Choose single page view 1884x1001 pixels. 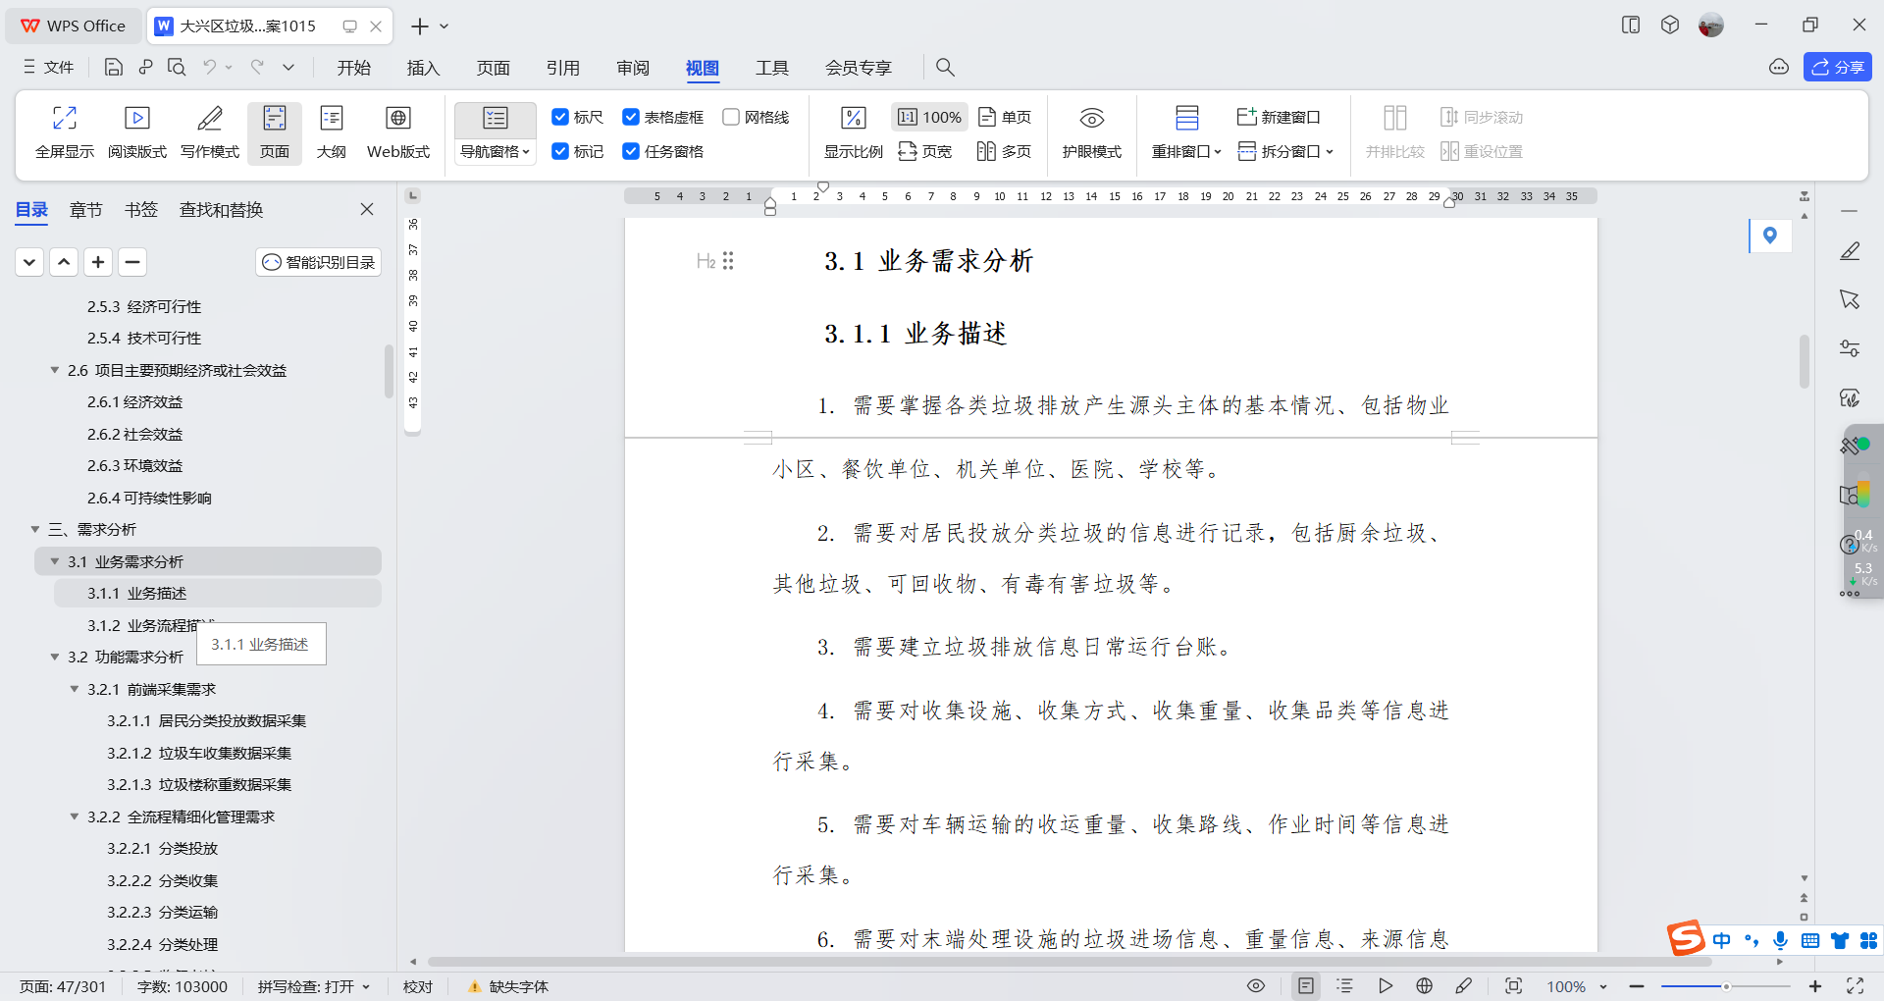point(1006,117)
